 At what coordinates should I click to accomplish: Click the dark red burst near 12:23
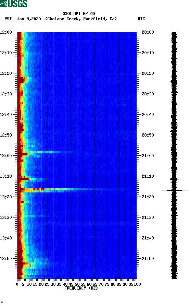point(22,80)
